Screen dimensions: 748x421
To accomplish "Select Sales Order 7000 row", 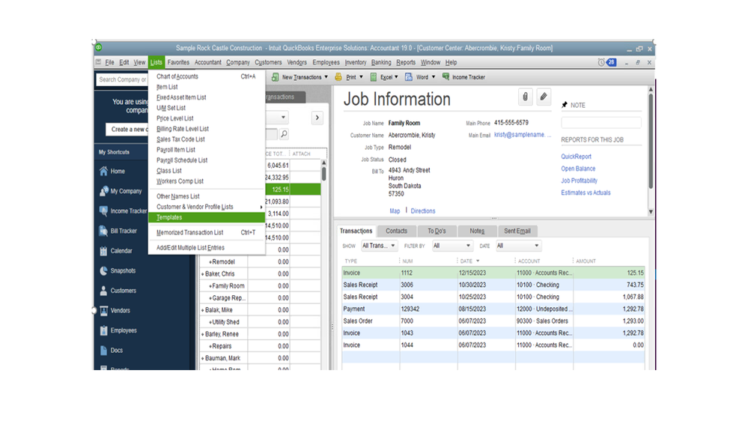I will pyautogui.click(x=493, y=321).
